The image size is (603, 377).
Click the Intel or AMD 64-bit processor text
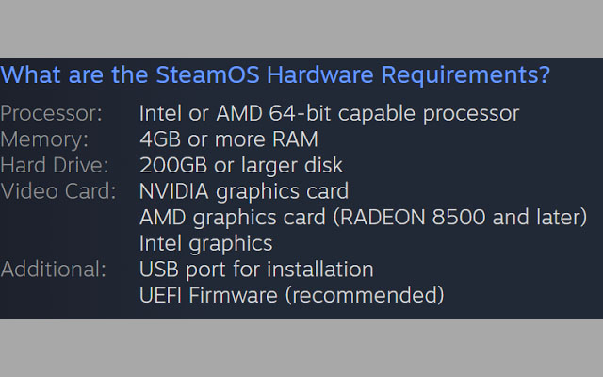coord(329,114)
